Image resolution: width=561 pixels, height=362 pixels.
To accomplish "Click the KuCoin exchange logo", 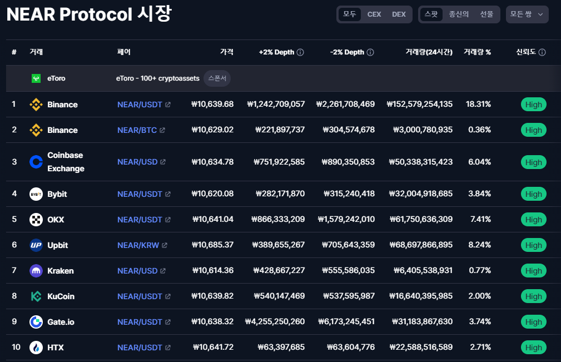I will pyautogui.click(x=36, y=296).
